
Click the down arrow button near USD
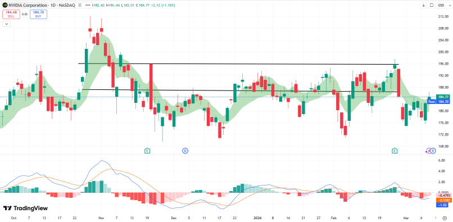click(424, 5)
